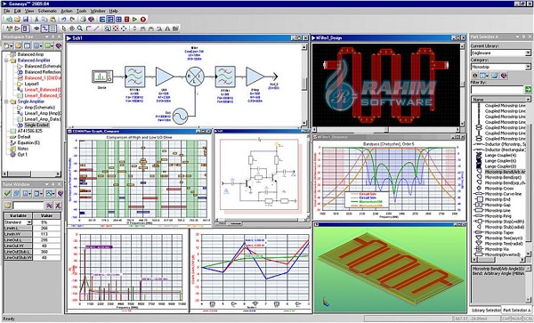Click the crosshair target tool icon
This screenshot has height=323, width=534.
point(72,28)
